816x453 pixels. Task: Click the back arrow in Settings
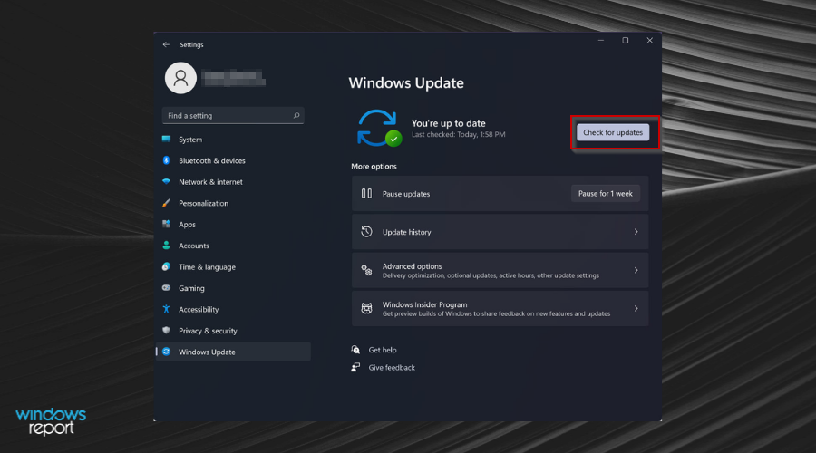click(166, 44)
